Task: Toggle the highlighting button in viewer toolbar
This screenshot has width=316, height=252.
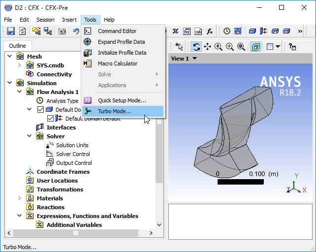Action: coord(255,47)
